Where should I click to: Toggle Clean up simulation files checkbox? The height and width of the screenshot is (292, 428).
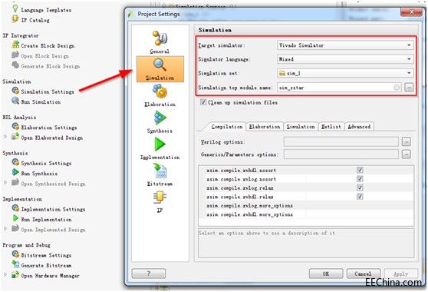(203, 102)
